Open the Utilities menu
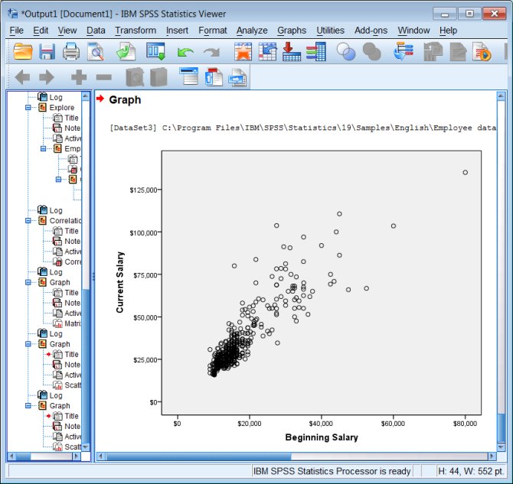The image size is (513, 484). pyautogui.click(x=331, y=31)
